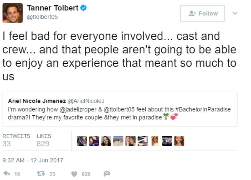View the list of 829 likes
Viewport: 251px width, 180px height.
43,140
